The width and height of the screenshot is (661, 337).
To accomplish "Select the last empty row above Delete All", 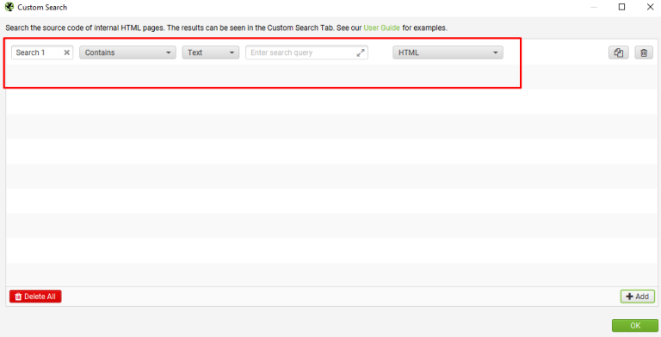I will click(x=331, y=275).
